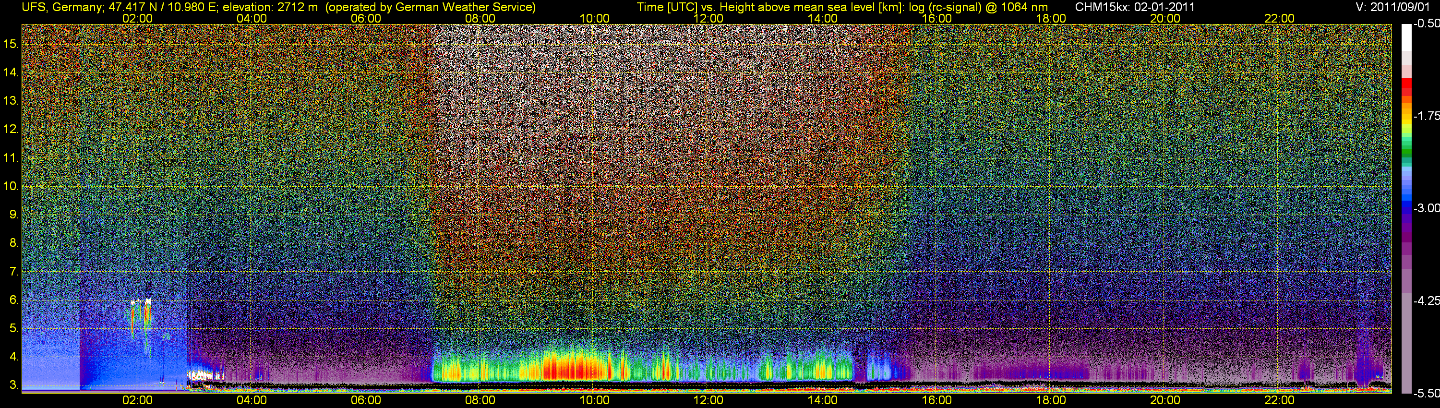Click the '-1.75' color scale value

click(x=1426, y=116)
